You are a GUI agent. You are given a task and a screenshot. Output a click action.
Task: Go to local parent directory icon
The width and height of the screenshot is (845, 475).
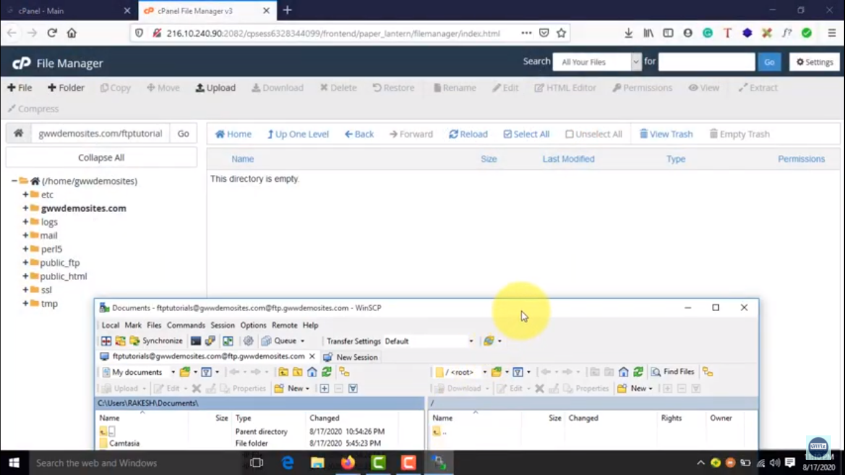283,372
